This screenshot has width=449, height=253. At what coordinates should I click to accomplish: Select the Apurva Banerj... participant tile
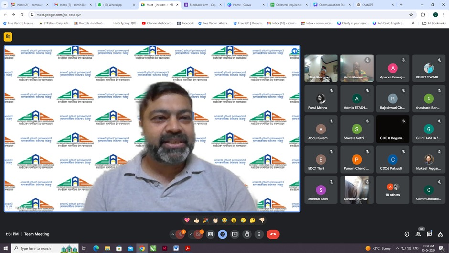point(393,68)
